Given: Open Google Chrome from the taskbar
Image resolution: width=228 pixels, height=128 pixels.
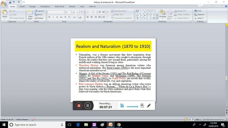Looking at the screenshot, I should [119, 125].
